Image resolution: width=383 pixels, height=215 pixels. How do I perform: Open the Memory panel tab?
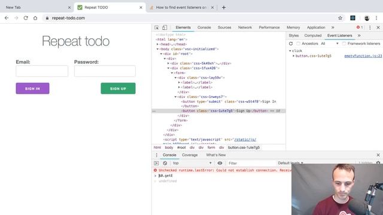(x=293, y=27)
